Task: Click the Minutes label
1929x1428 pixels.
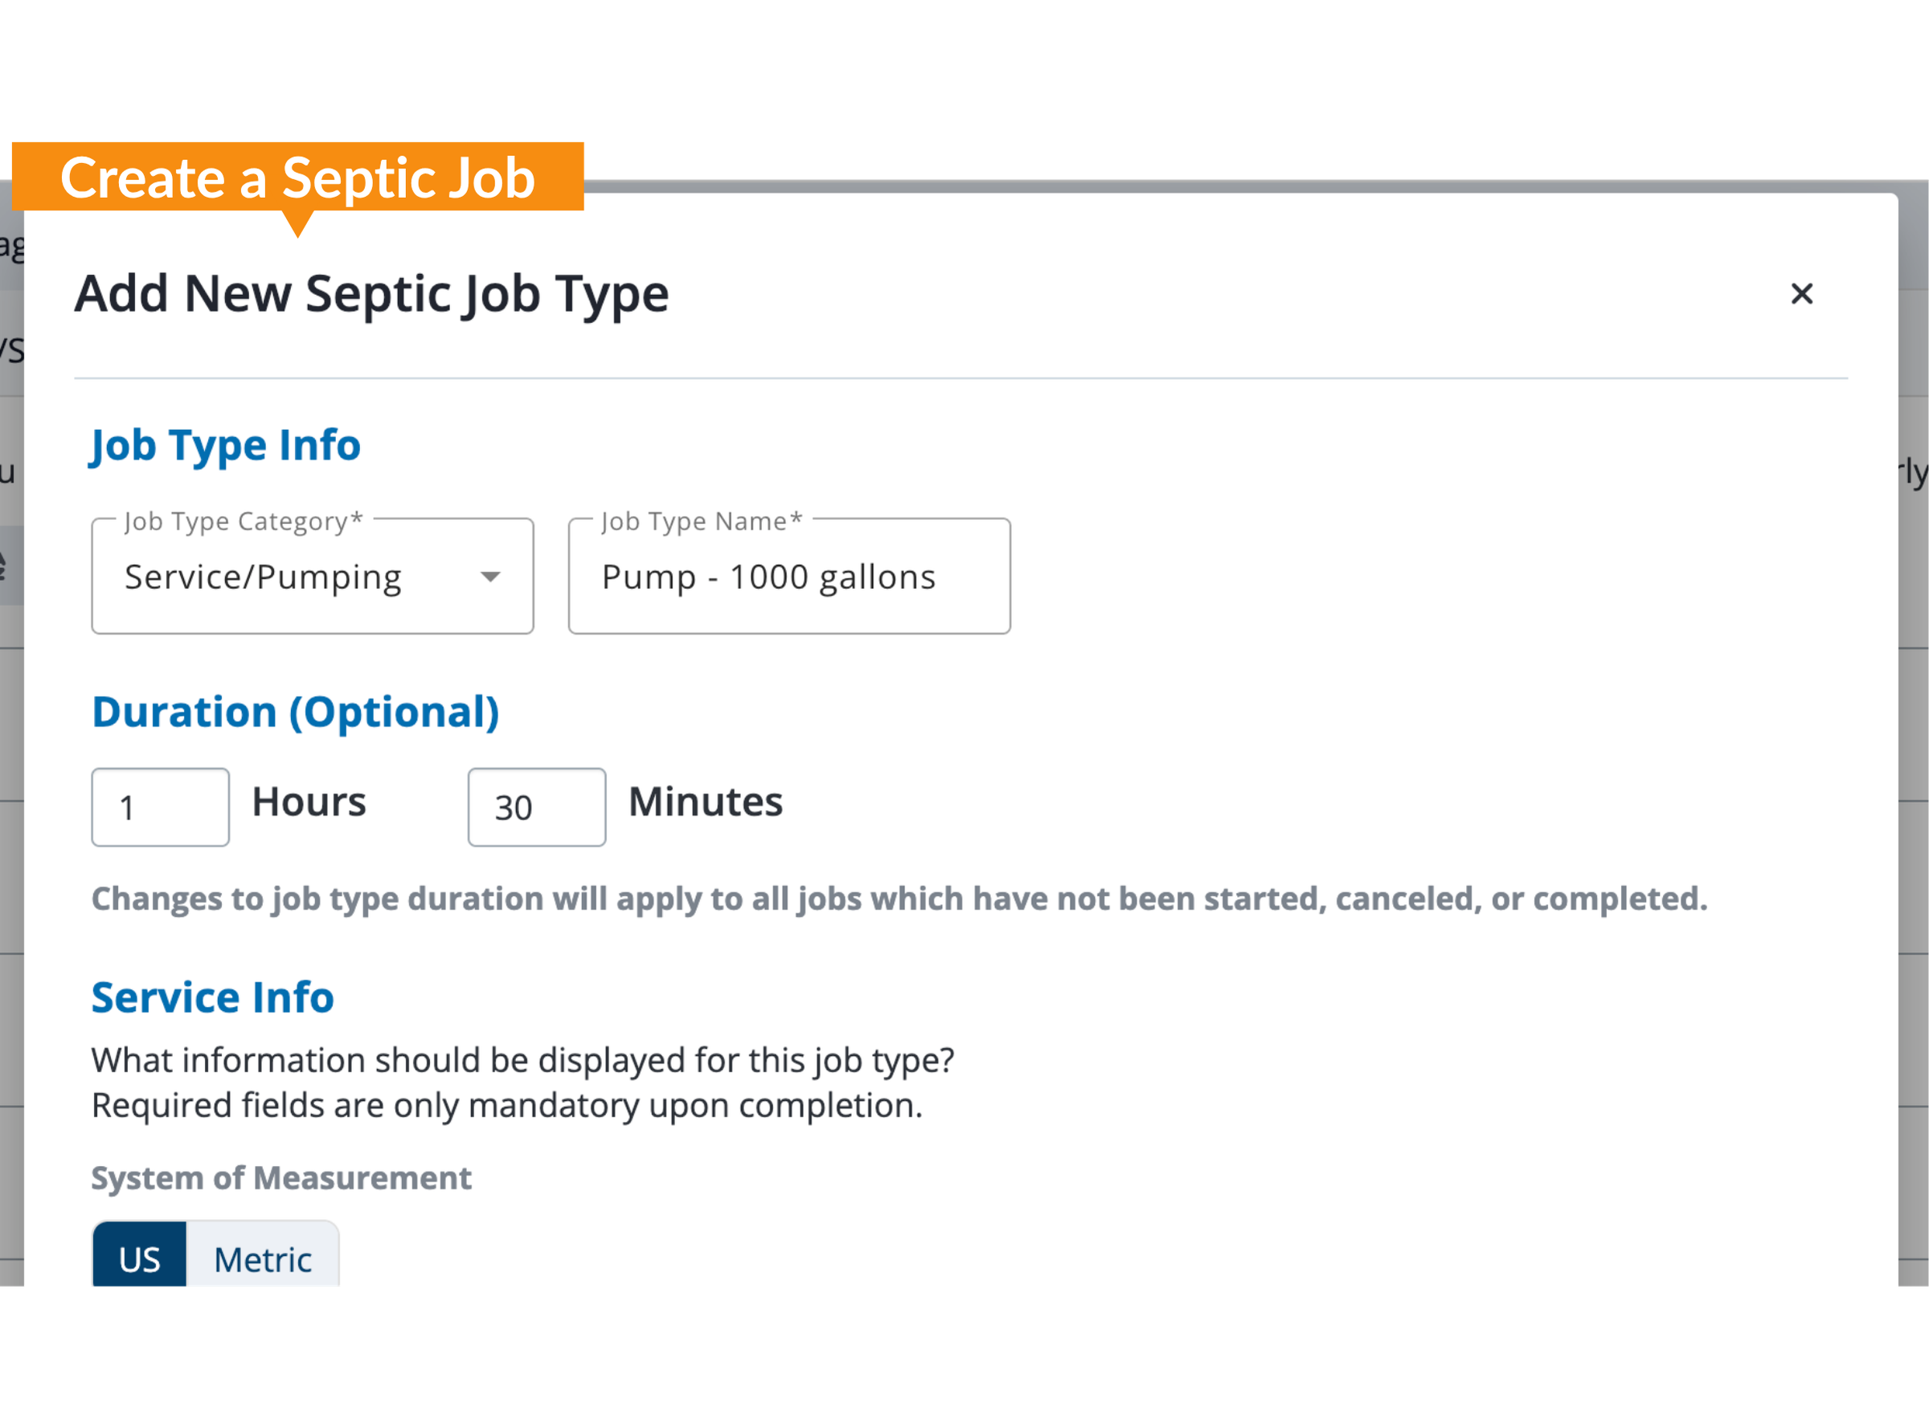Action: (x=705, y=801)
